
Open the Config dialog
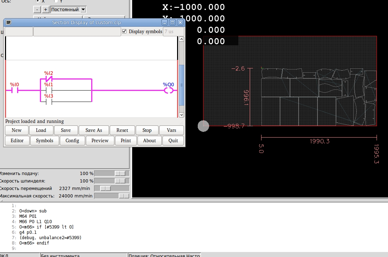tap(72, 141)
